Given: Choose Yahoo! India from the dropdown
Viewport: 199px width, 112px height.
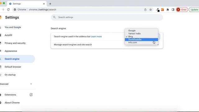Looking at the screenshot, I should [141, 34].
